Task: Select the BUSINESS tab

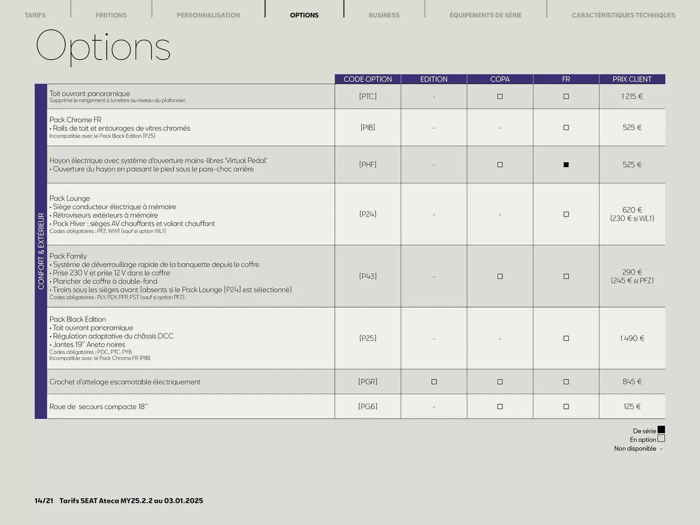Action: click(384, 15)
